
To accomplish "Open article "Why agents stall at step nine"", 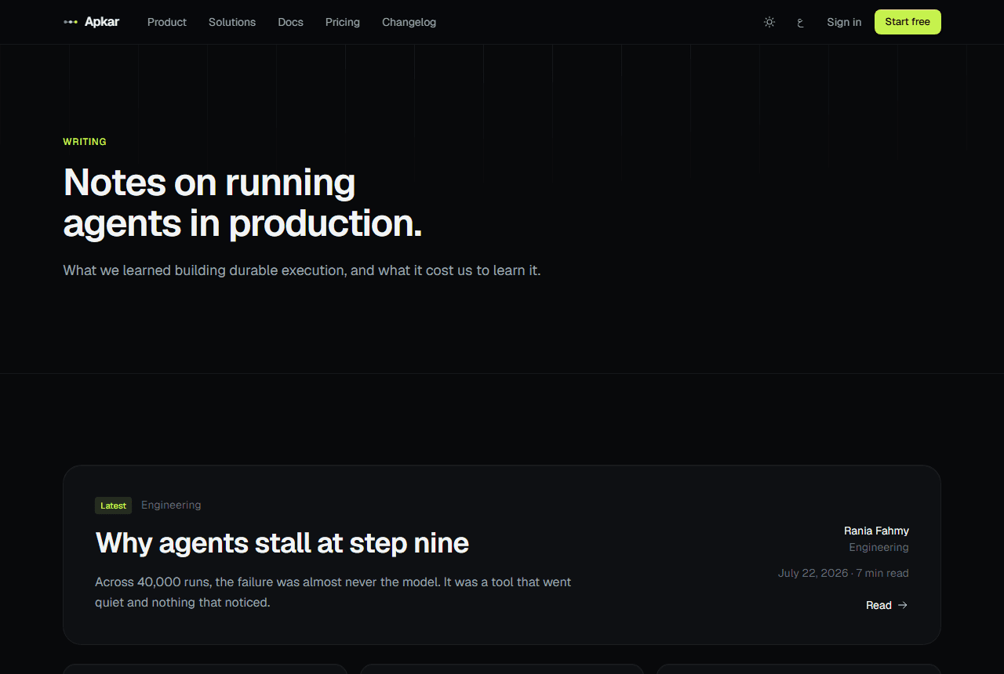I will pyautogui.click(x=282, y=542).
